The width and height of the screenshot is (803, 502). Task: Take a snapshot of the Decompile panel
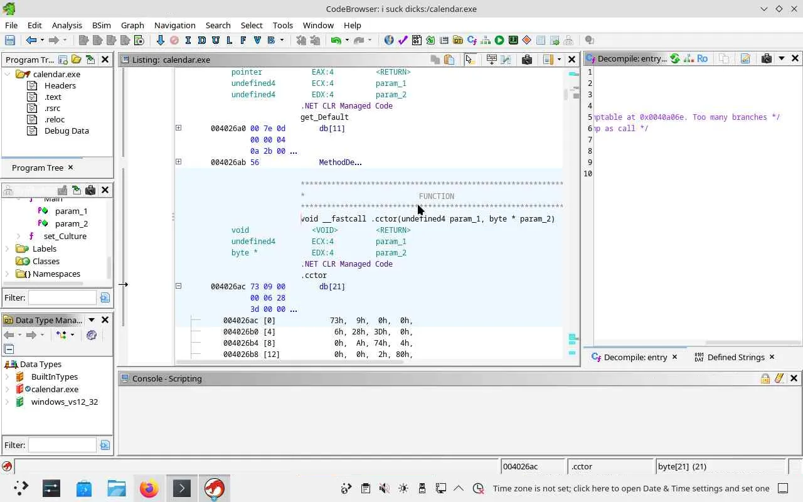tap(766, 59)
